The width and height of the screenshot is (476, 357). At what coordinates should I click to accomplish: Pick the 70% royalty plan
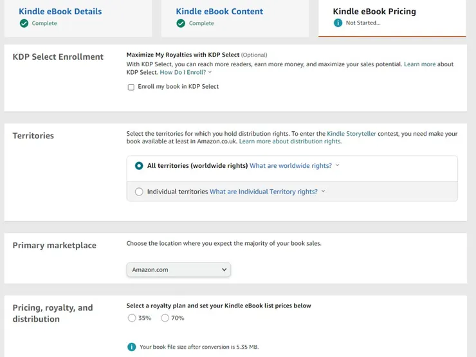[x=165, y=318]
